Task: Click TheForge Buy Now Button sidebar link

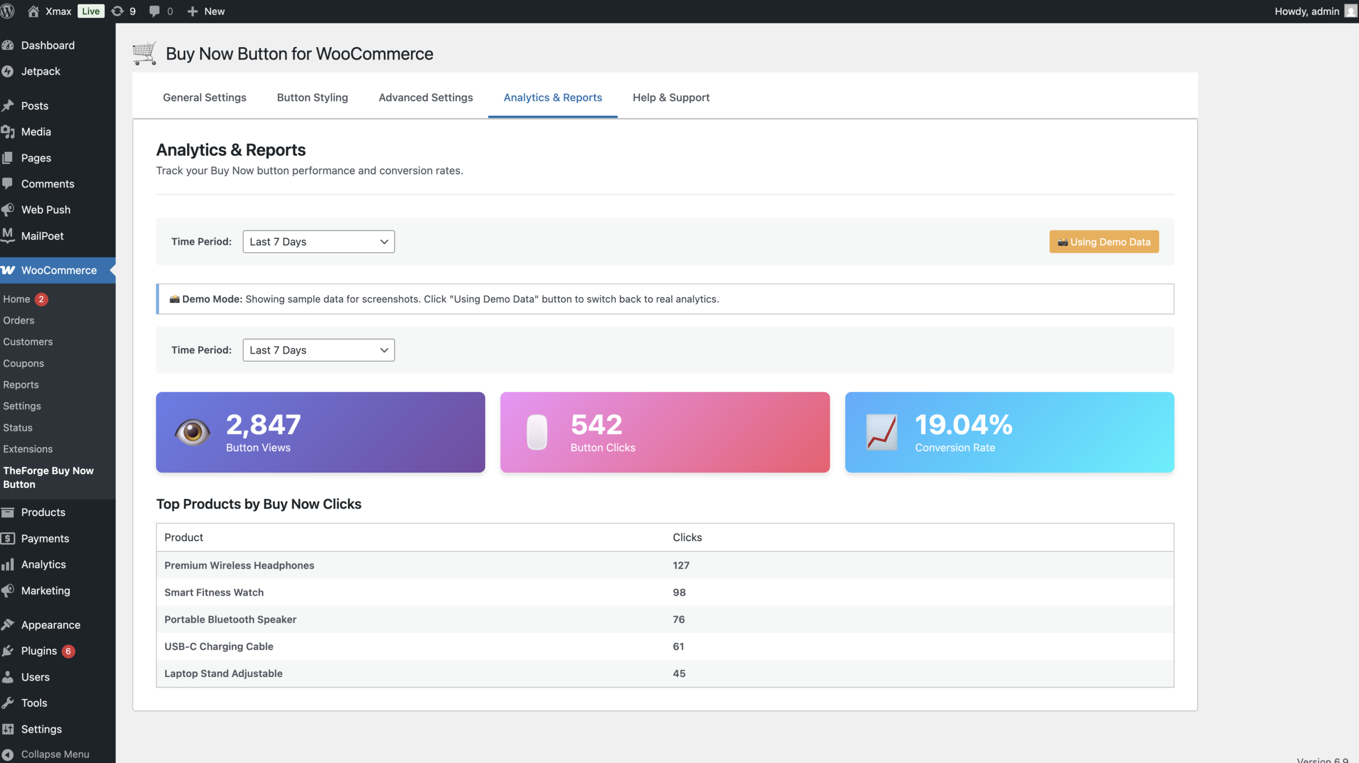Action: [x=48, y=477]
